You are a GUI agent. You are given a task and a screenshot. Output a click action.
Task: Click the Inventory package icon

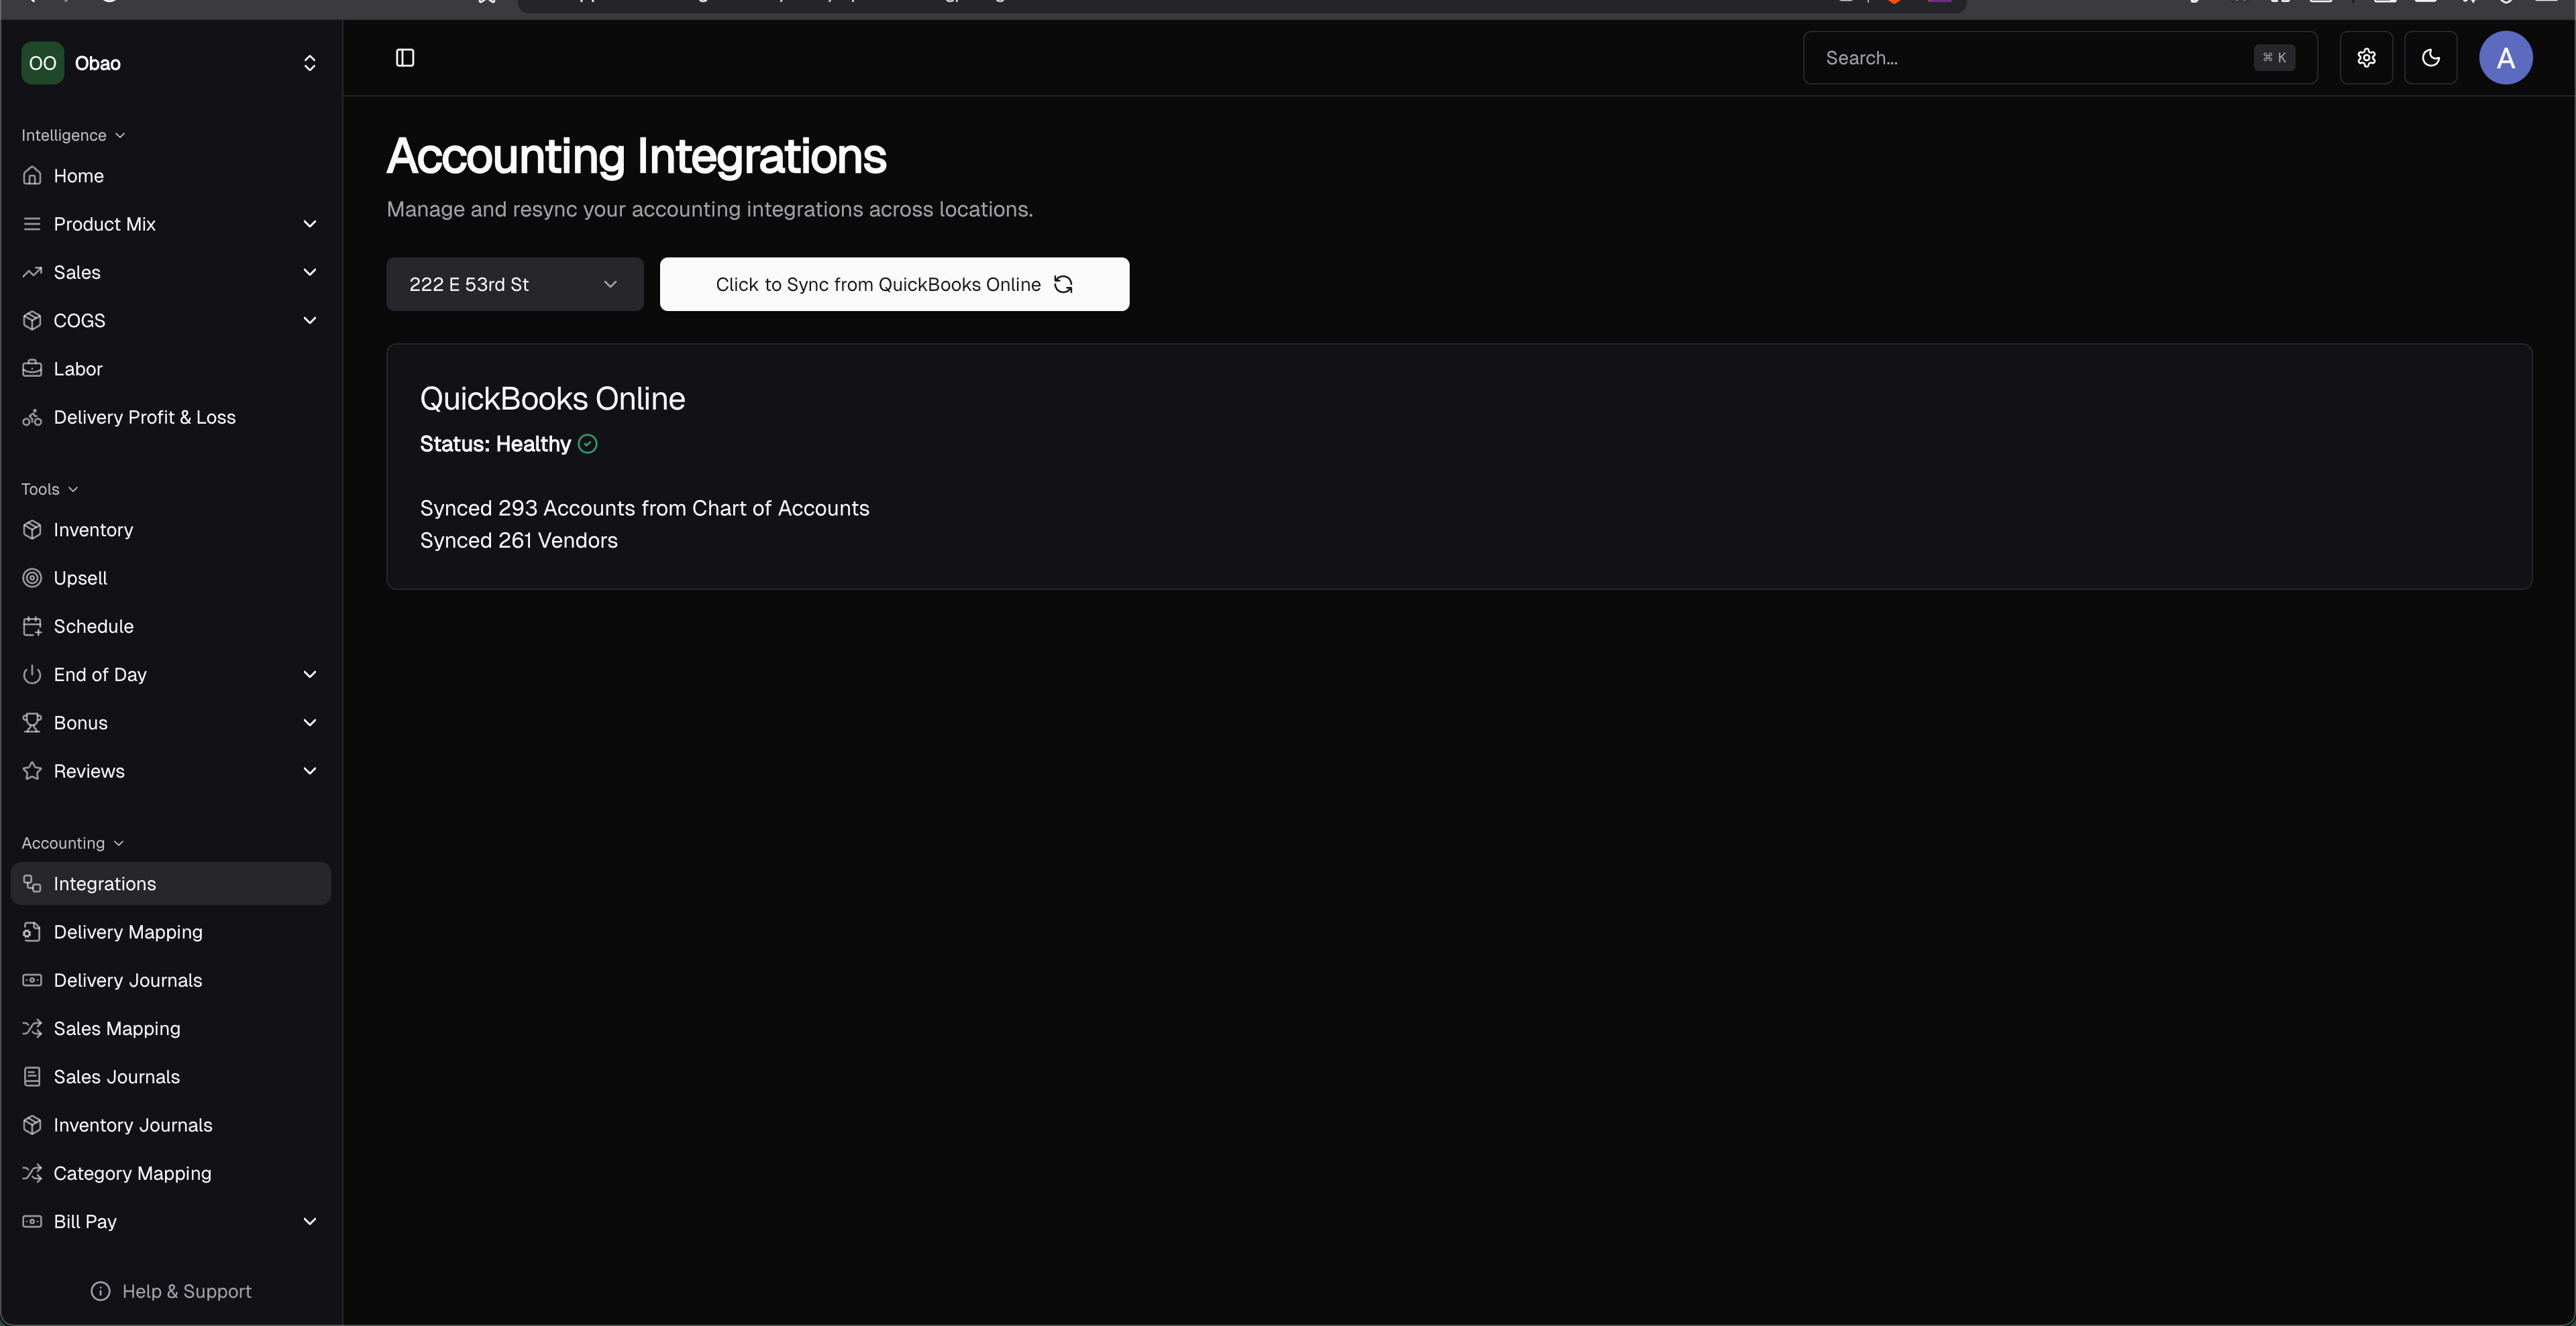[32, 530]
